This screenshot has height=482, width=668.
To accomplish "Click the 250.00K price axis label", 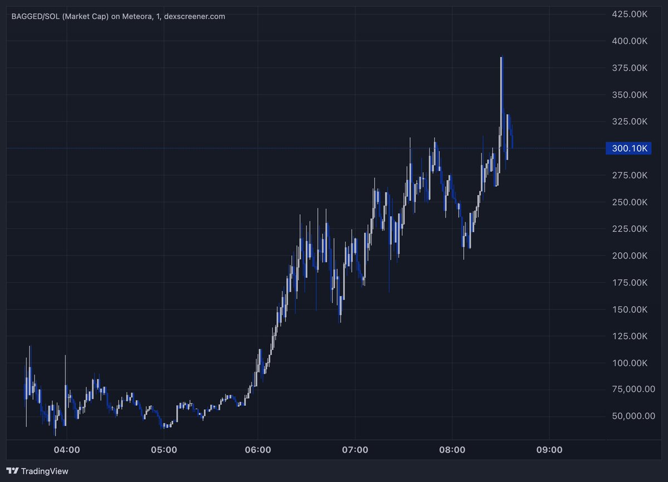I will click(630, 202).
